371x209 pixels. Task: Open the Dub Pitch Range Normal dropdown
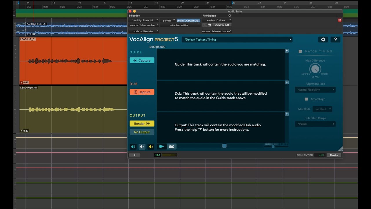coord(315,124)
